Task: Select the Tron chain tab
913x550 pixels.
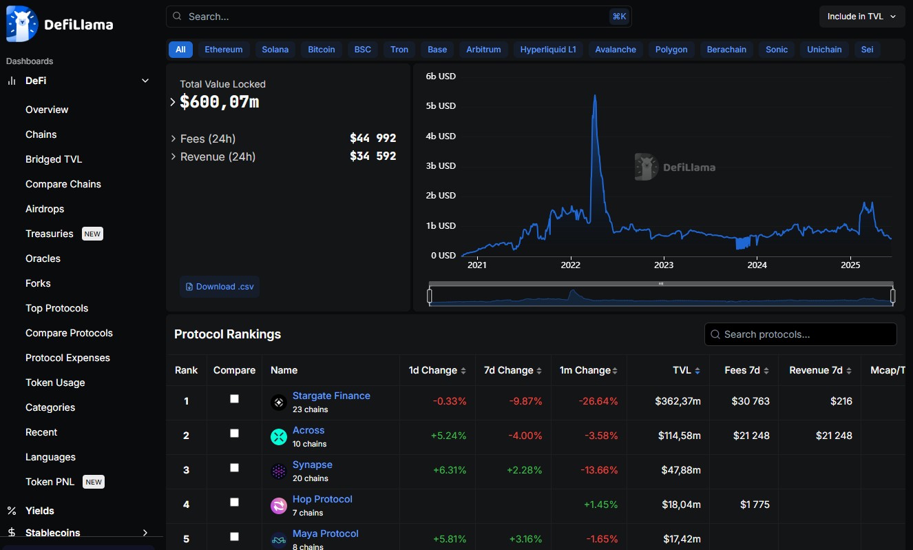Action: (x=399, y=50)
